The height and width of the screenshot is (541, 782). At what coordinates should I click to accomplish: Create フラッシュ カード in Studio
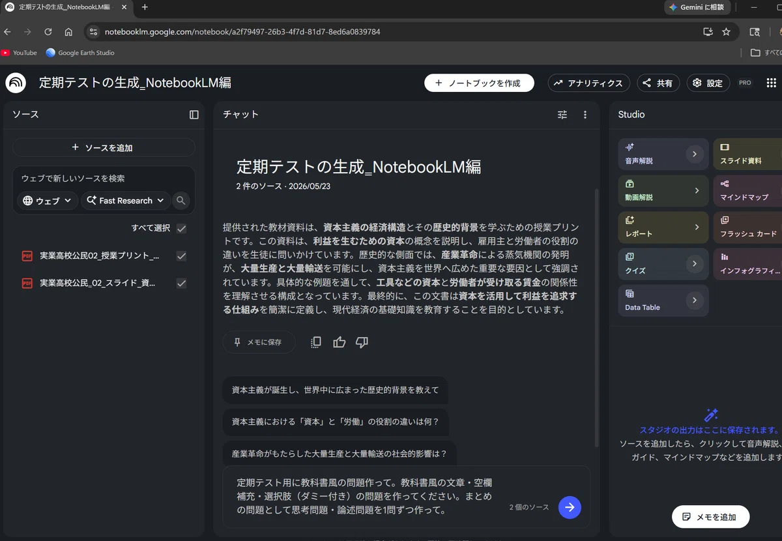pyautogui.click(x=747, y=227)
